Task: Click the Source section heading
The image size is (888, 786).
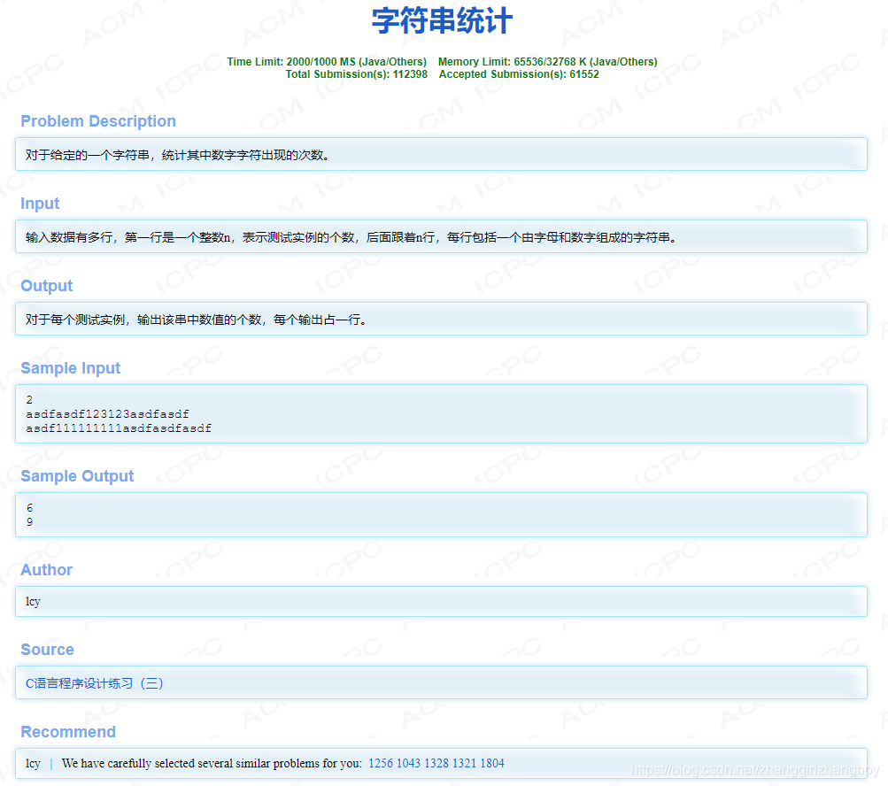Action: (x=47, y=650)
